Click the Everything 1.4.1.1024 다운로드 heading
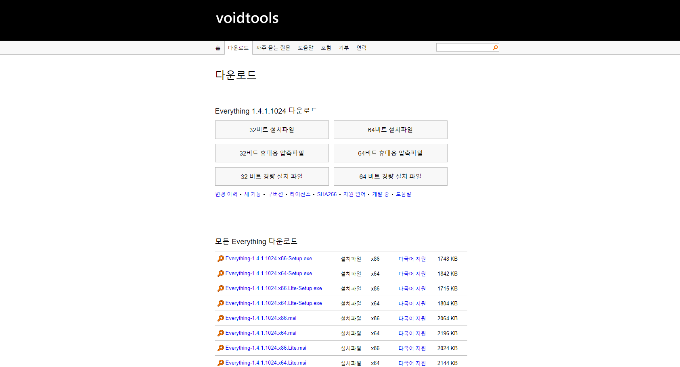 (x=266, y=111)
